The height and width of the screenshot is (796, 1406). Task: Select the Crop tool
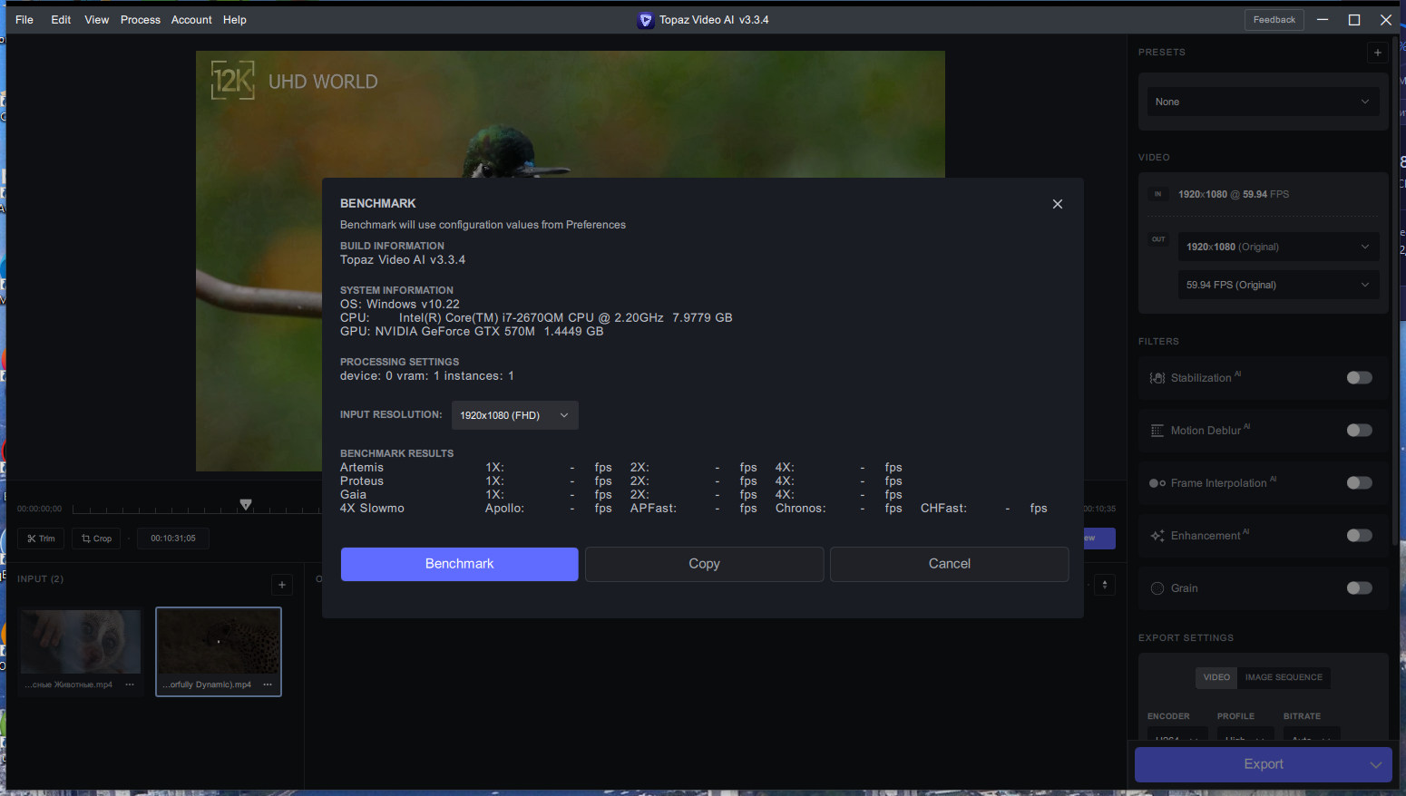pyautogui.click(x=96, y=539)
